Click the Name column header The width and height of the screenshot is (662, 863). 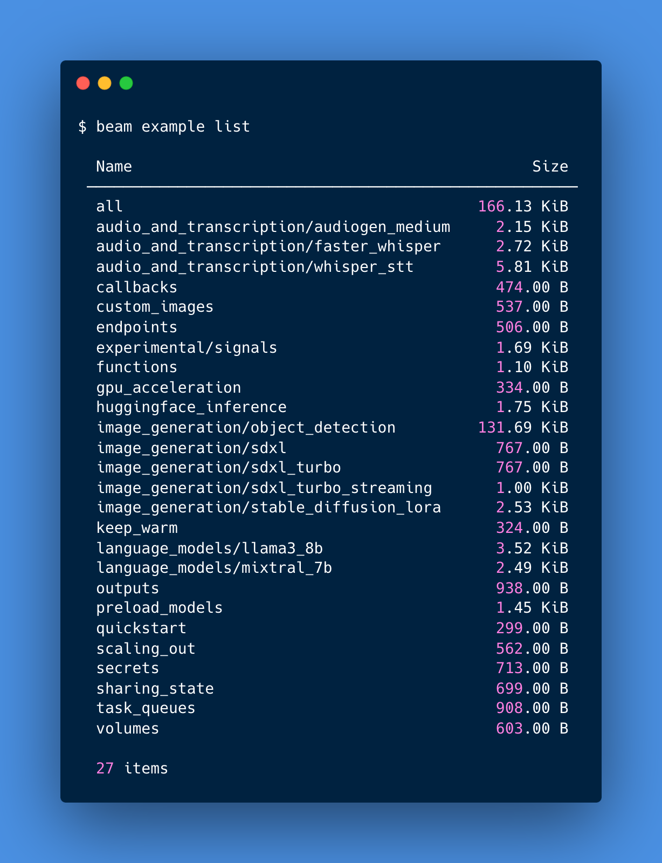coord(114,166)
